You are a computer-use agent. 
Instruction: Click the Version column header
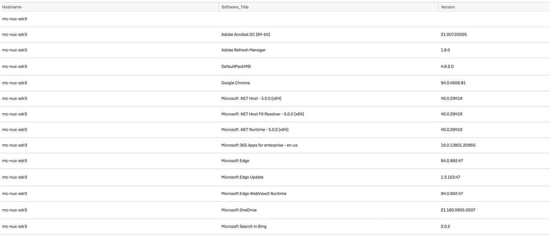click(448, 7)
